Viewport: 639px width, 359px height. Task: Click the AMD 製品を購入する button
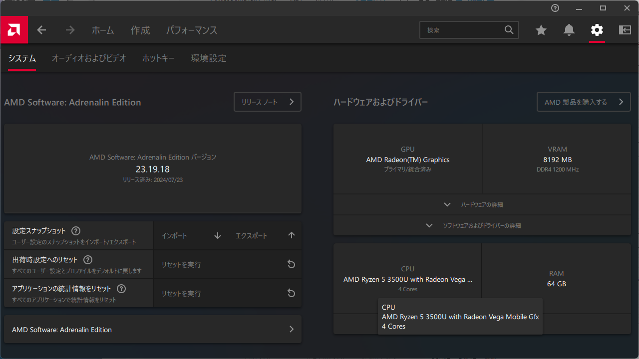[x=583, y=102]
